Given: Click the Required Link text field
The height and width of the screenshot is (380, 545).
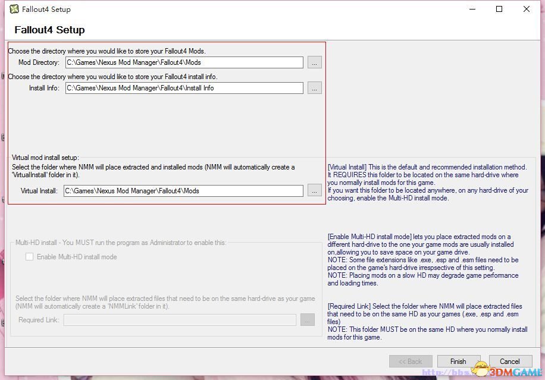Looking at the screenshot, I should tap(180, 320).
